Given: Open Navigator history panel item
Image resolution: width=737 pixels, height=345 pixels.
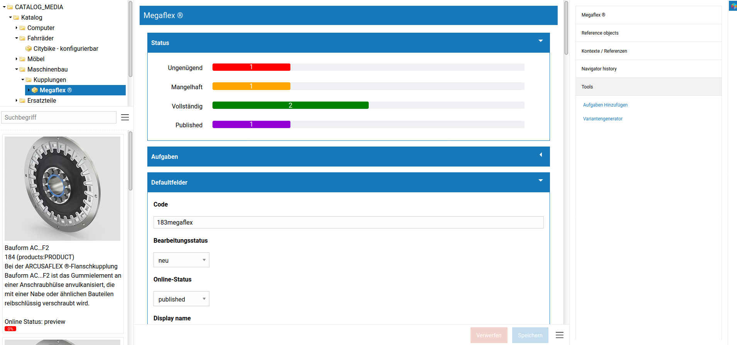Looking at the screenshot, I should [x=648, y=69].
